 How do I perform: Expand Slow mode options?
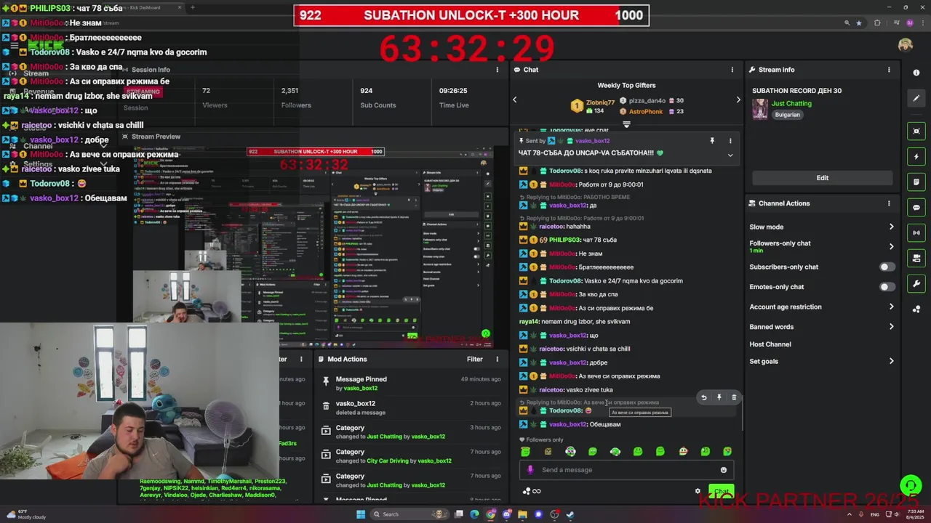[891, 227]
